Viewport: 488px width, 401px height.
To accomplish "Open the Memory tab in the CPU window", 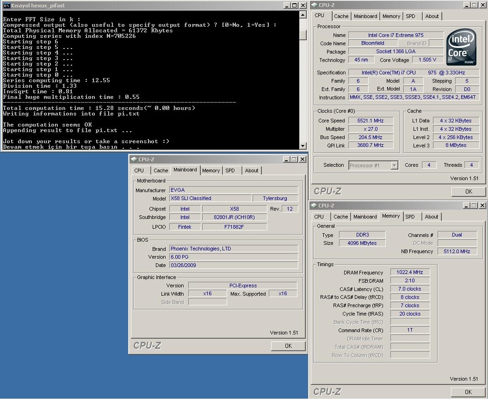I will tap(391, 16).
